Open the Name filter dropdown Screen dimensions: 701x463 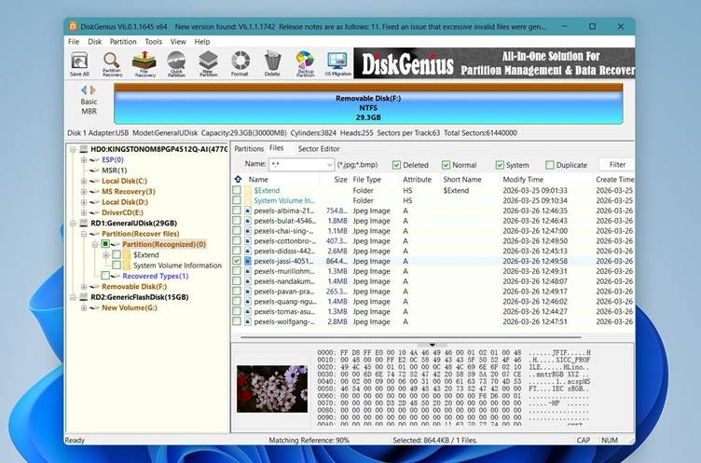tap(329, 165)
